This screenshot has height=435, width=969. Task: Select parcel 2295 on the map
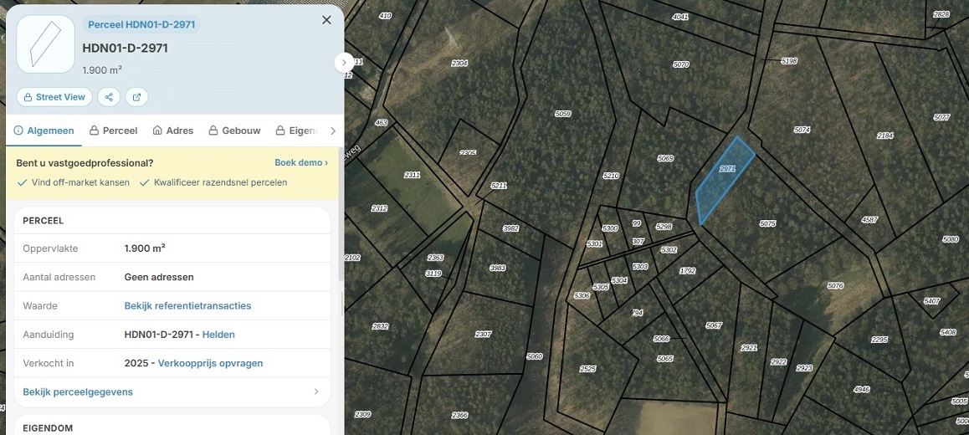879,340
